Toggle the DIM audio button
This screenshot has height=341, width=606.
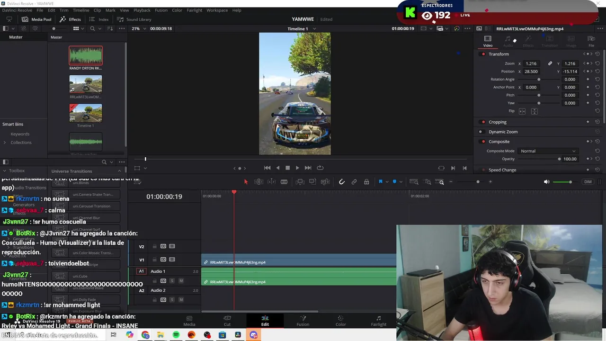click(588, 182)
